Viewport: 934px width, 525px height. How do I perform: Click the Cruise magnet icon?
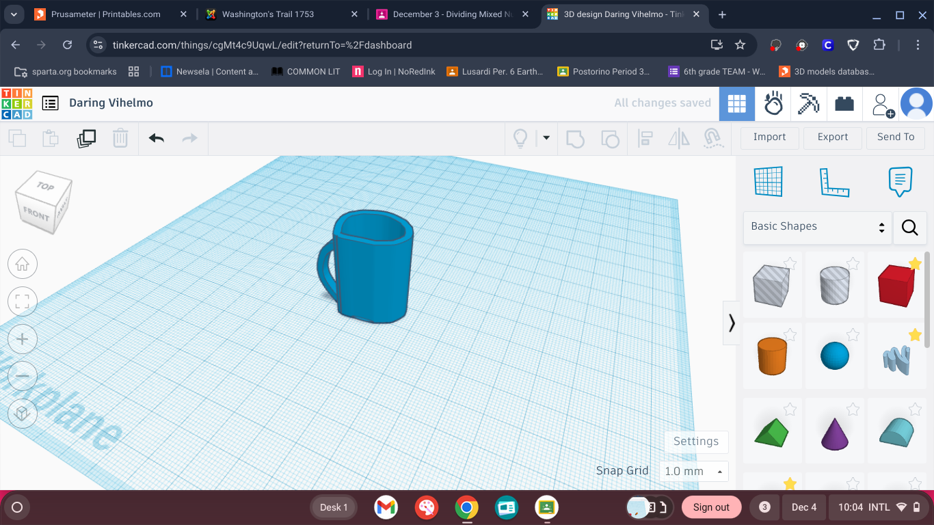click(x=713, y=139)
